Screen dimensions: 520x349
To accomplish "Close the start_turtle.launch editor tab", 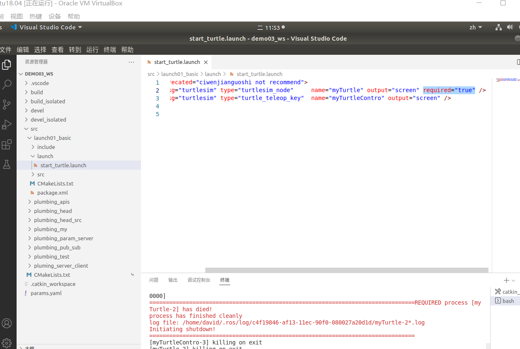I will pyautogui.click(x=206, y=62).
